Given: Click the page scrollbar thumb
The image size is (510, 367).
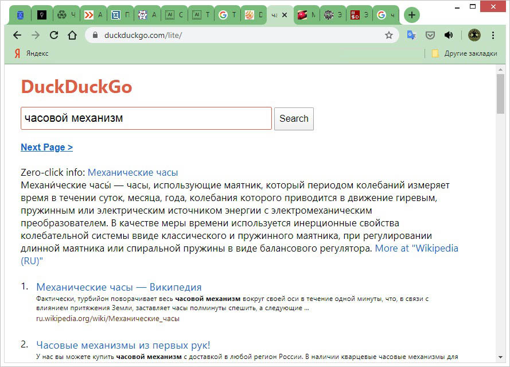Looking at the screenshot, I should pos(500,94).
